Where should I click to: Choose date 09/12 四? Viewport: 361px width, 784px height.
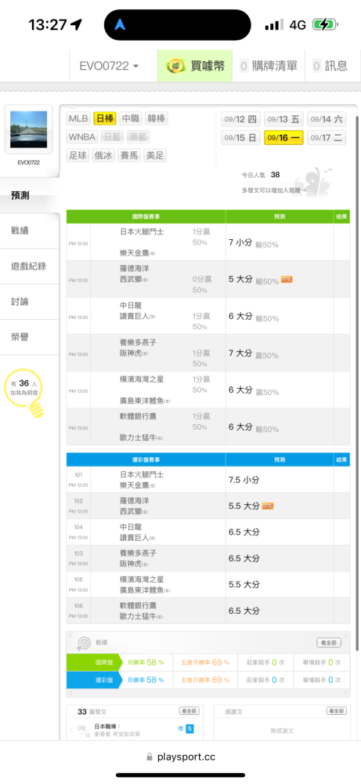(x=240, y=119)
